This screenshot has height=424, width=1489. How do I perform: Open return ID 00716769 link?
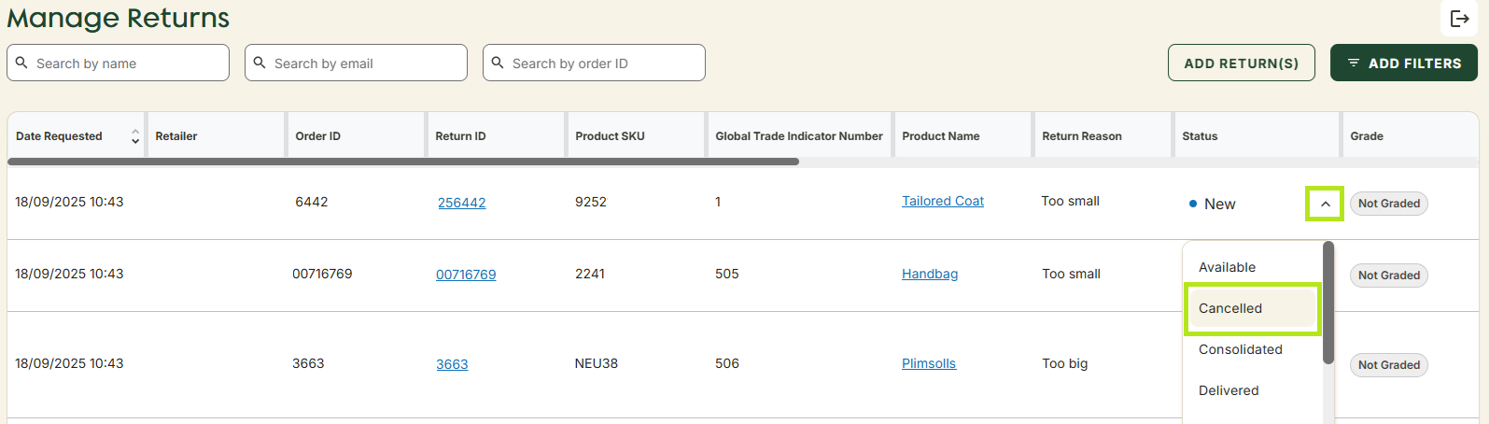(466, 275)
